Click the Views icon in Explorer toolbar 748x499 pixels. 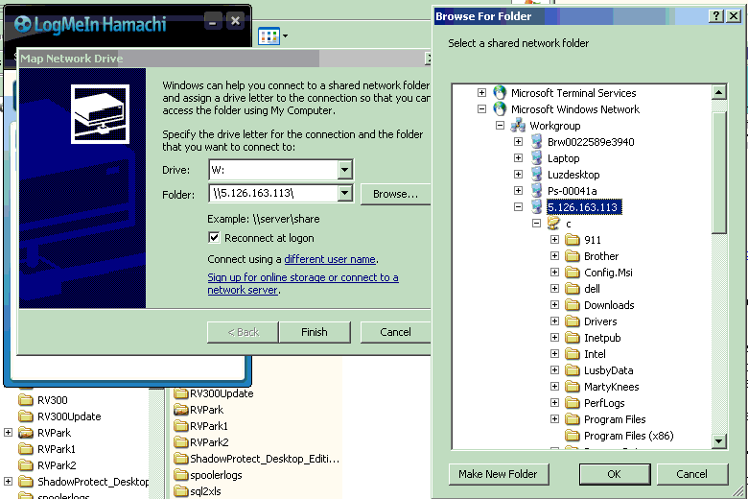269,36
